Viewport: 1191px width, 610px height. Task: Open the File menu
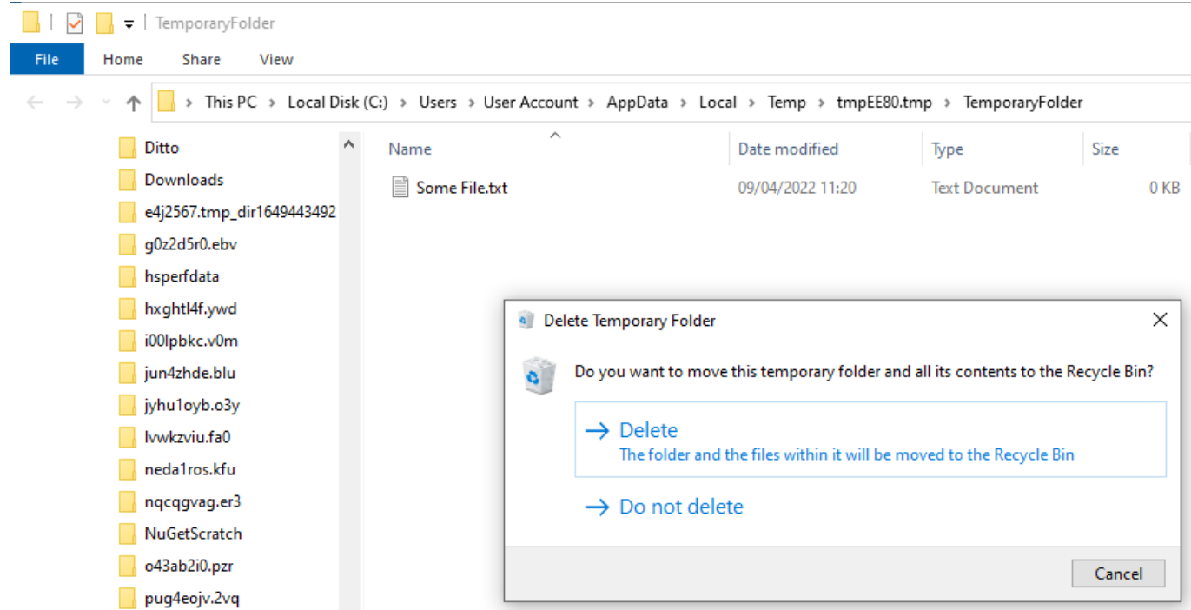[x=46, y=59]
